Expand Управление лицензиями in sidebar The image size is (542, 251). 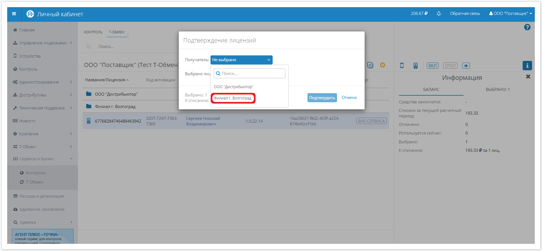43,43
